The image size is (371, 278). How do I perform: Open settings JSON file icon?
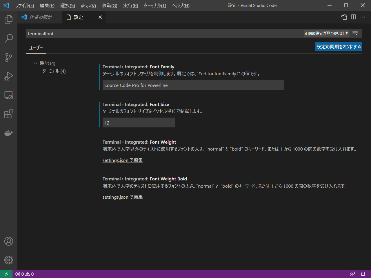click(x=344, y=17)
